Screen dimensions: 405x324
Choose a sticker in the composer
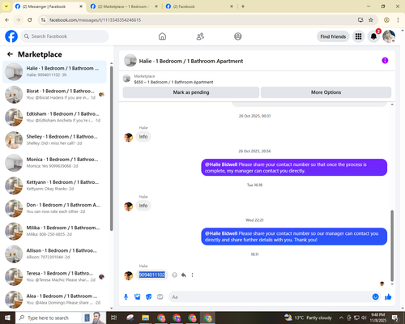tap(149, 297)
